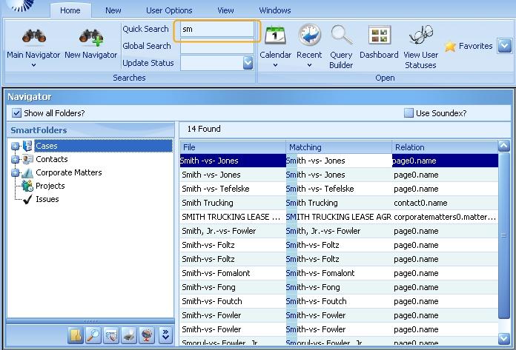516x350 pixels.
Task: Select the SMITH TRUCKING LEASE row
Action: 339,217
